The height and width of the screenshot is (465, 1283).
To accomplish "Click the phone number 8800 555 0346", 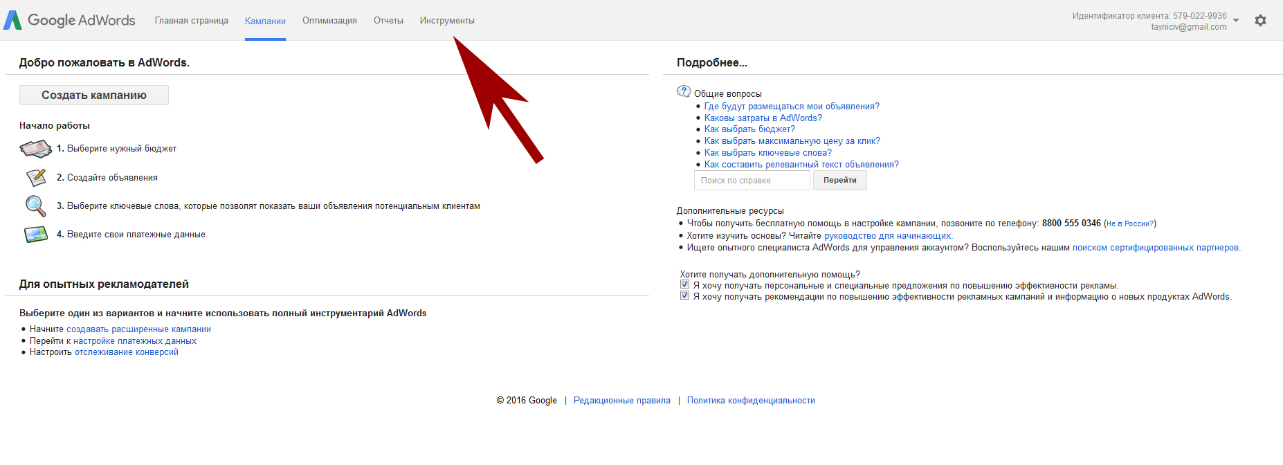I will pyautogui.click(x=1071, y=224).
